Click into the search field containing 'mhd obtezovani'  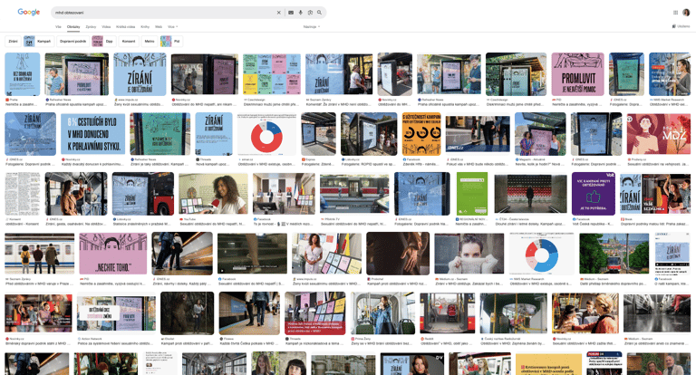pos(163,13)
